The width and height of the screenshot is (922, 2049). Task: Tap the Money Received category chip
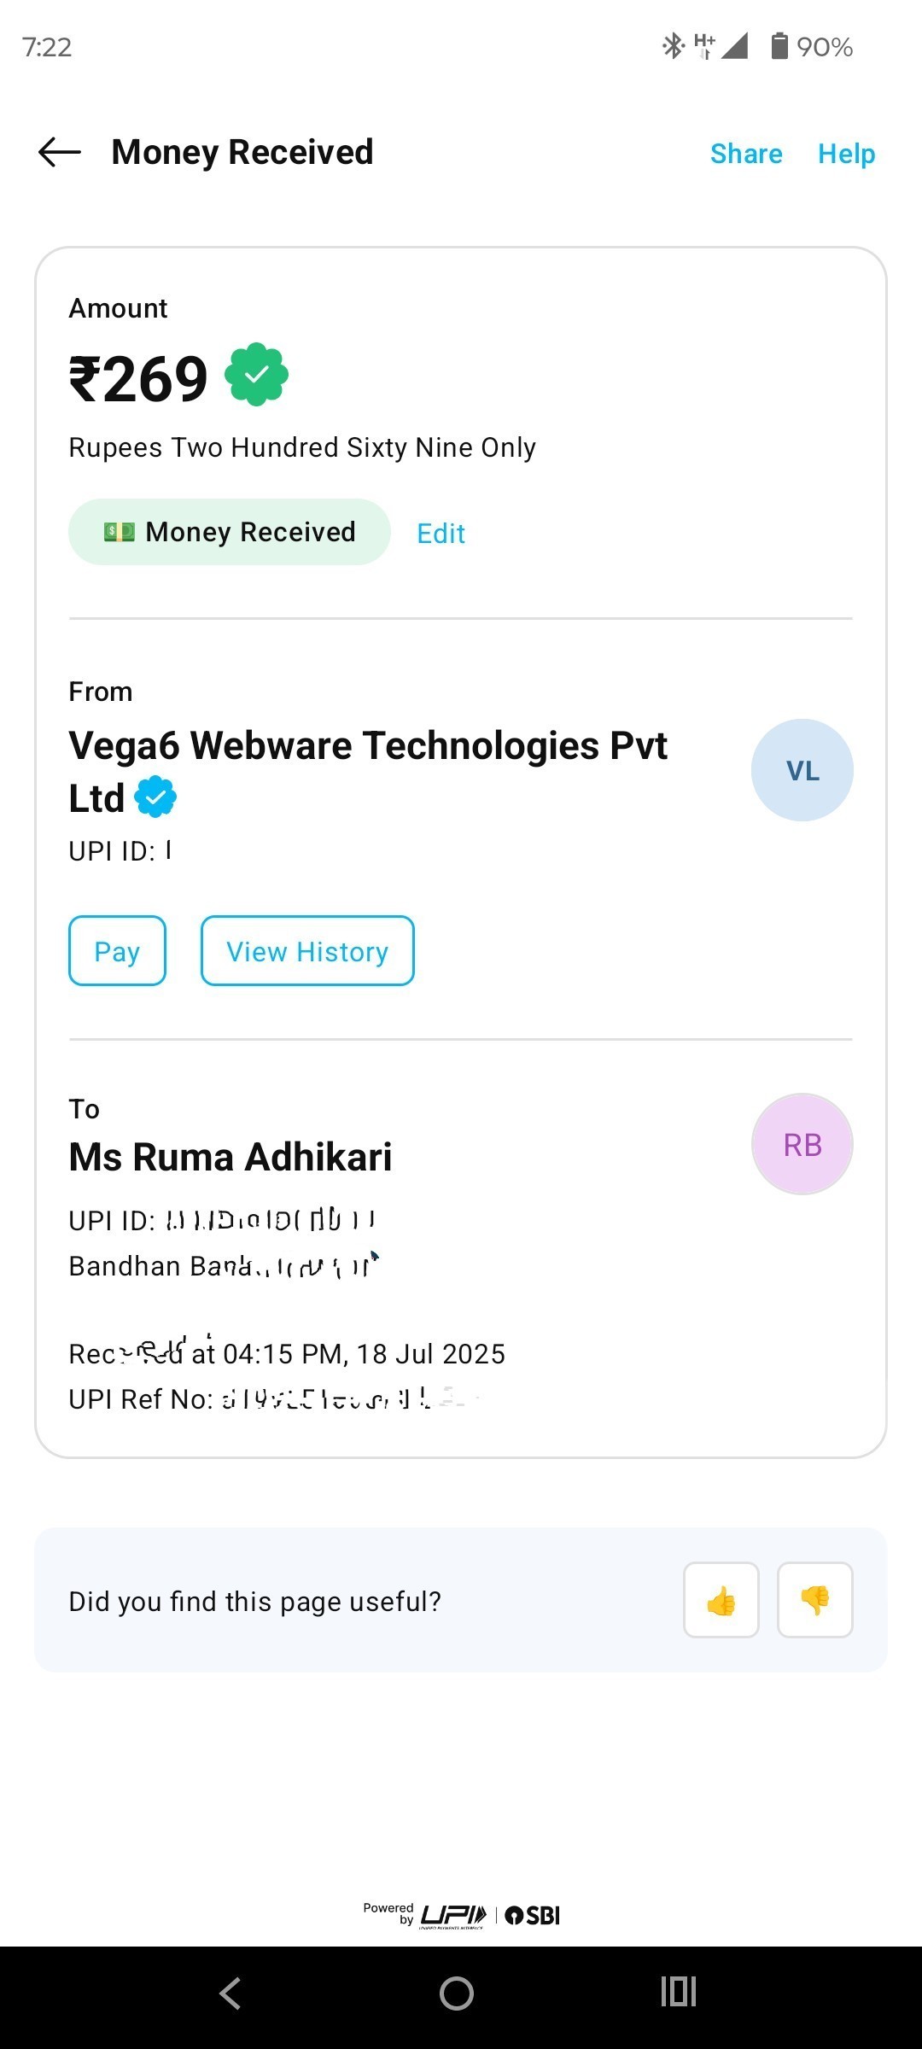(x=229, y=532)
